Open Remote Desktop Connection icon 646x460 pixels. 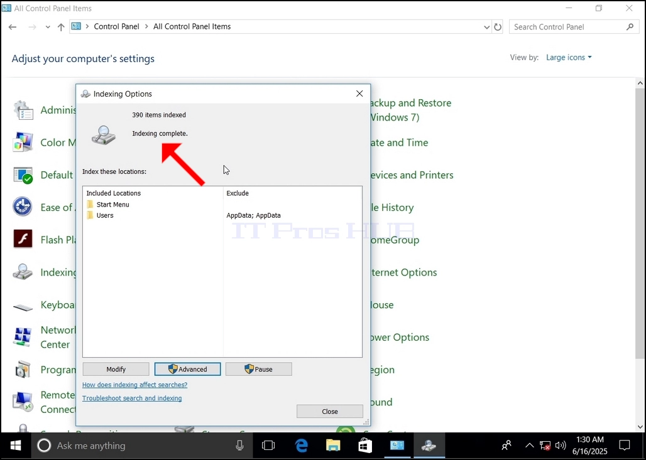23,402
